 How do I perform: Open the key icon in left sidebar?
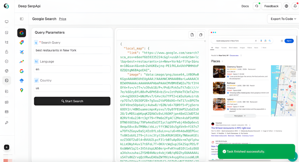pos(7,123)
